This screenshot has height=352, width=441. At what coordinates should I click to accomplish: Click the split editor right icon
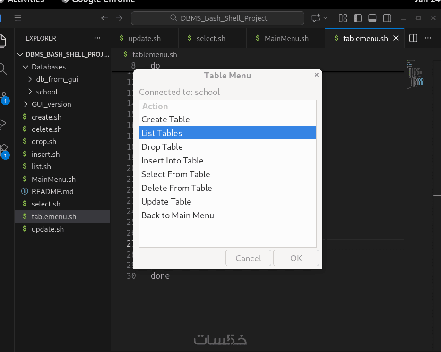(x=413, y=38)
